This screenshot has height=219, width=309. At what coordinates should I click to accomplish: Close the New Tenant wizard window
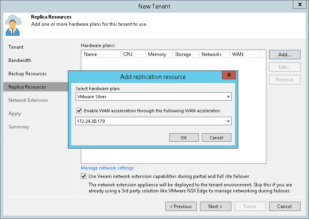(300, 5)
